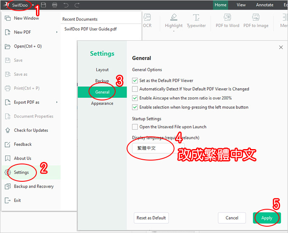The image size is (288, 233).
Task: Click the Apply button
Action: click(267, 218)
